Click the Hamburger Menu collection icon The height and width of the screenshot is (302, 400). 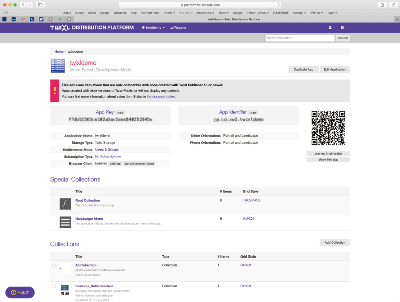coord(65,222)
